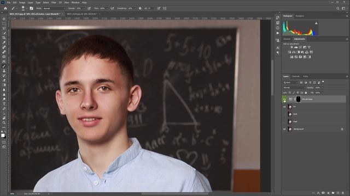Open the collapsed Character panel icon

tap(278, 47)
